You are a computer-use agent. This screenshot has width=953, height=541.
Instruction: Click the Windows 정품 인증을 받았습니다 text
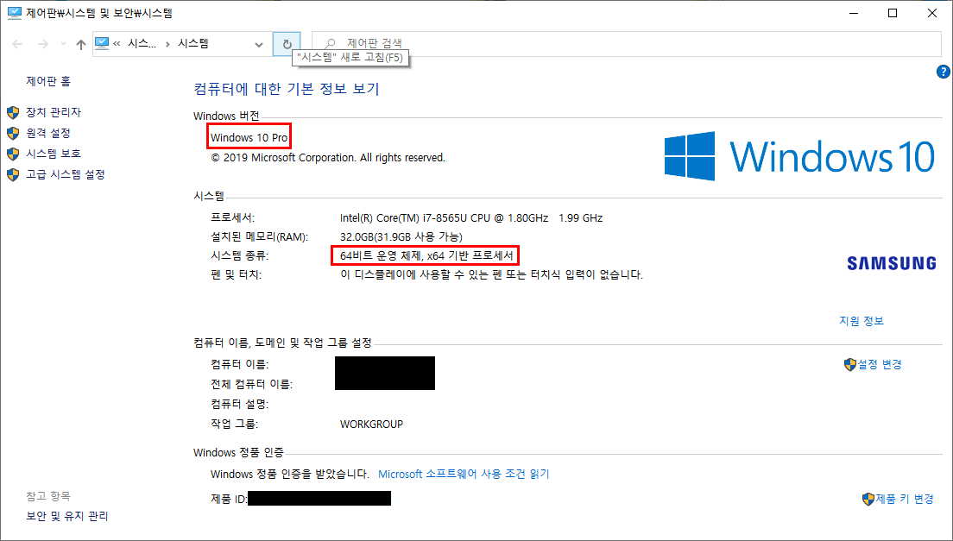(290, 474)
